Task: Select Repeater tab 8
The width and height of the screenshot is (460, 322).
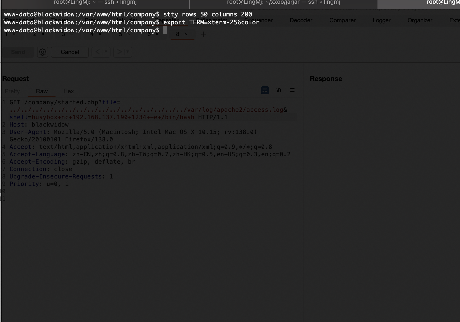Action: pyautogui.click(x=178, y=34)
